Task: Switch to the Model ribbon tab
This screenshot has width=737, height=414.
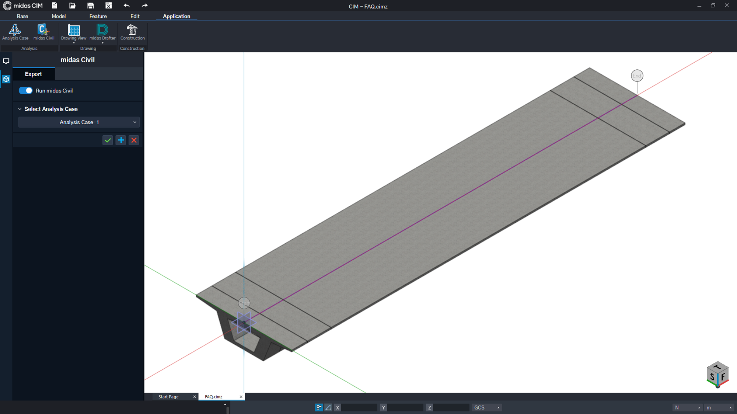Action: coord(59,16)
